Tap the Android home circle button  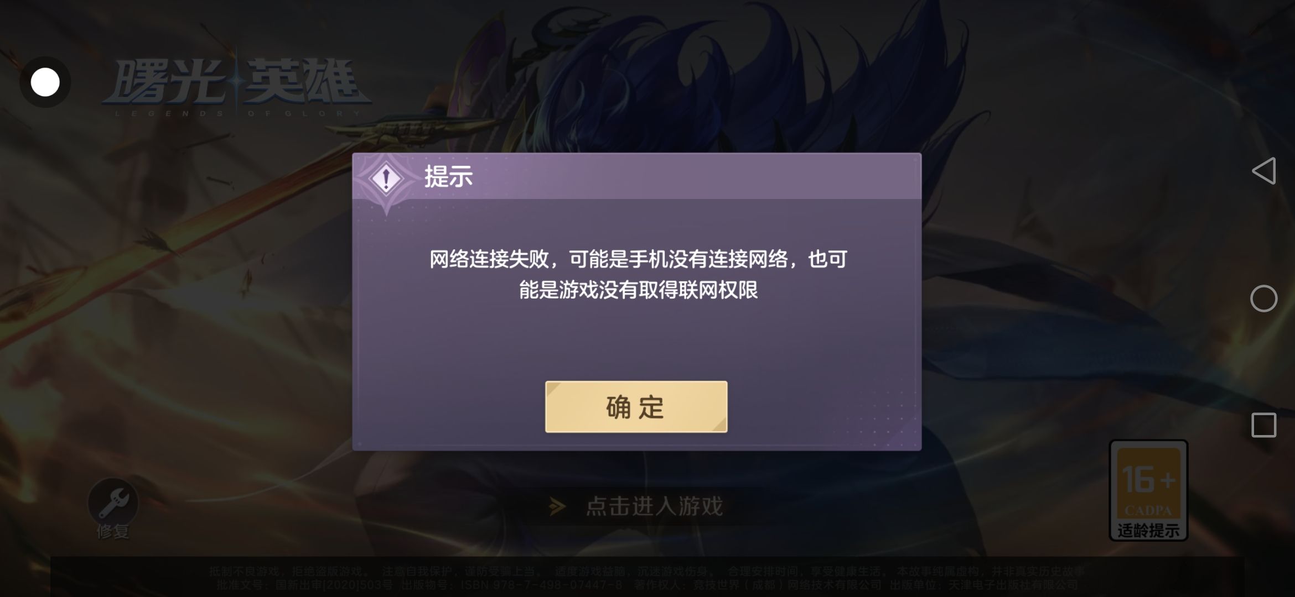click(1264, 298)
